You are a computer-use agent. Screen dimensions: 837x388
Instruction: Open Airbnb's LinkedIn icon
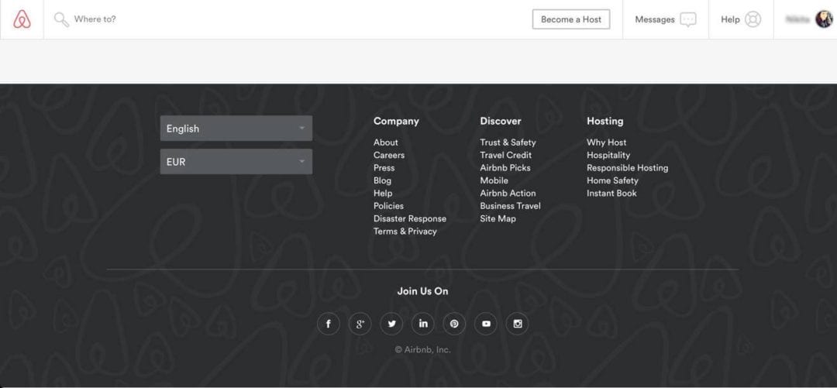click(x=423, y=324)
